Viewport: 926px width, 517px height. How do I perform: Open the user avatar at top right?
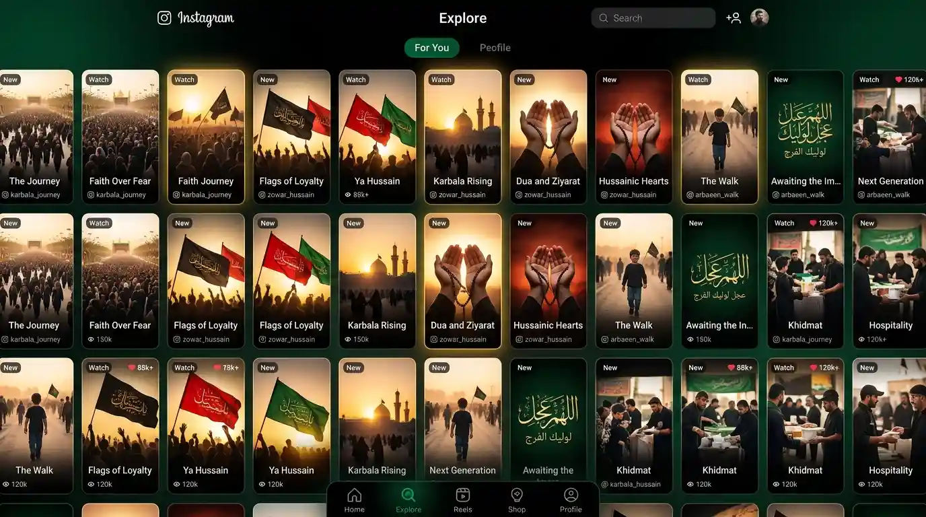(x=760, y=18)
